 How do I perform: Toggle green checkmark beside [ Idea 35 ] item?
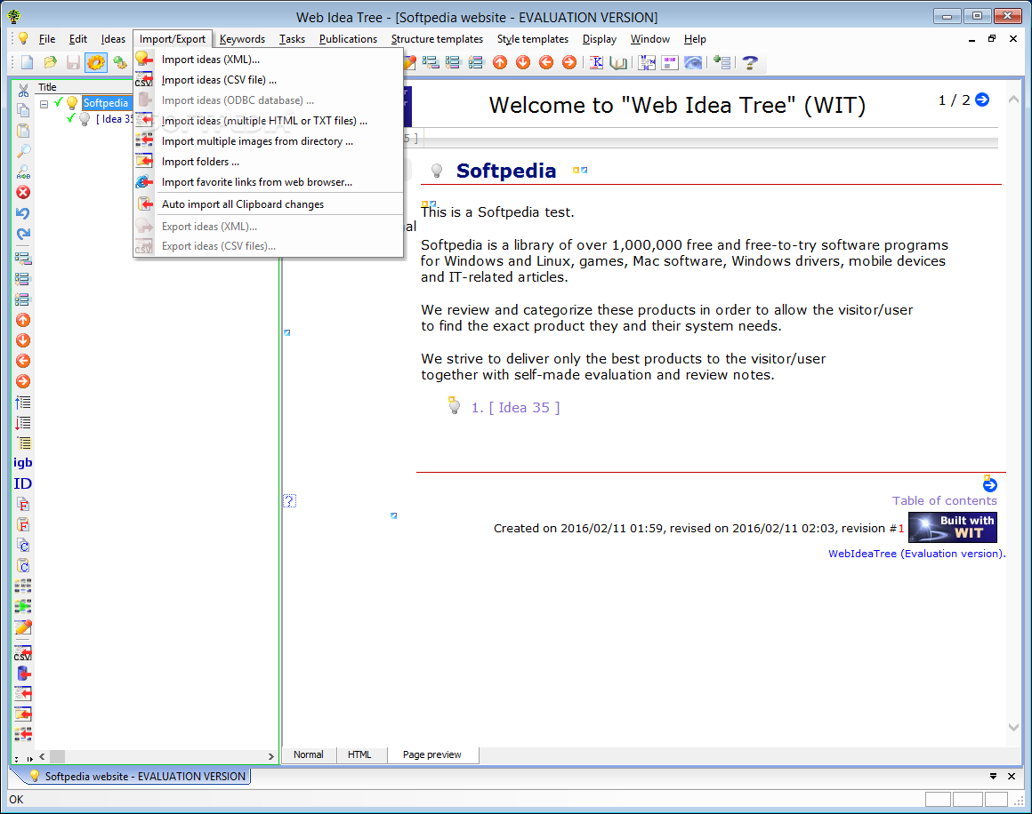pos(70,119)
